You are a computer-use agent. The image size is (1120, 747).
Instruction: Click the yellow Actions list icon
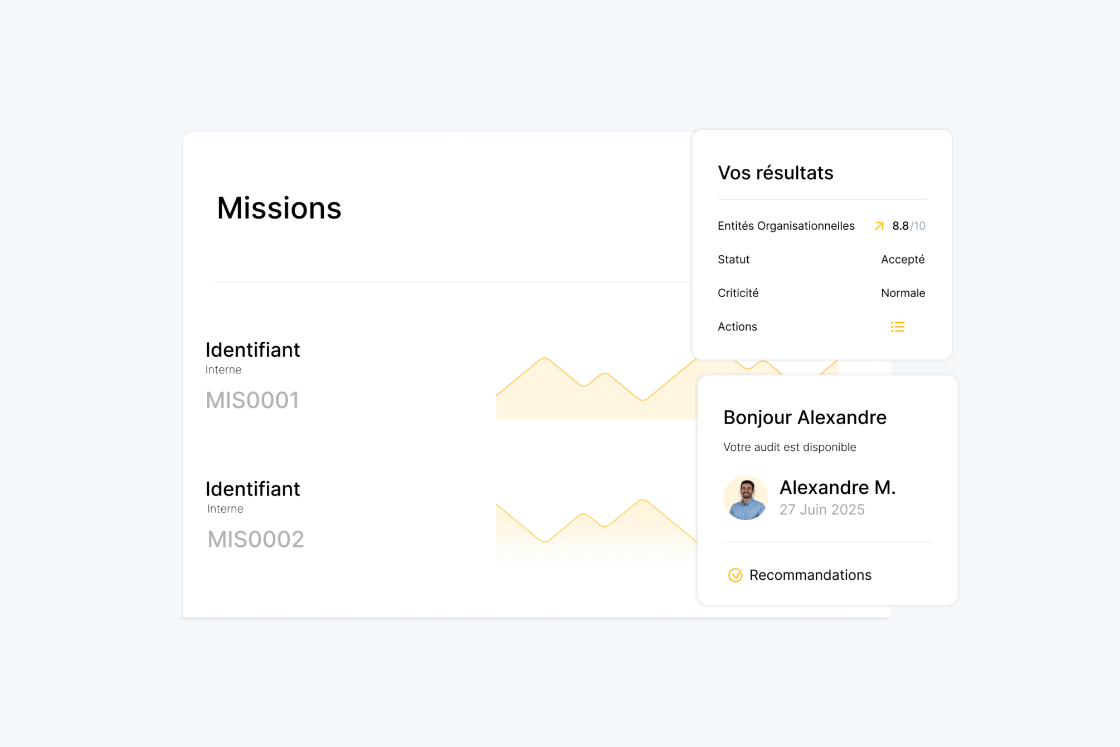point(897,327)
